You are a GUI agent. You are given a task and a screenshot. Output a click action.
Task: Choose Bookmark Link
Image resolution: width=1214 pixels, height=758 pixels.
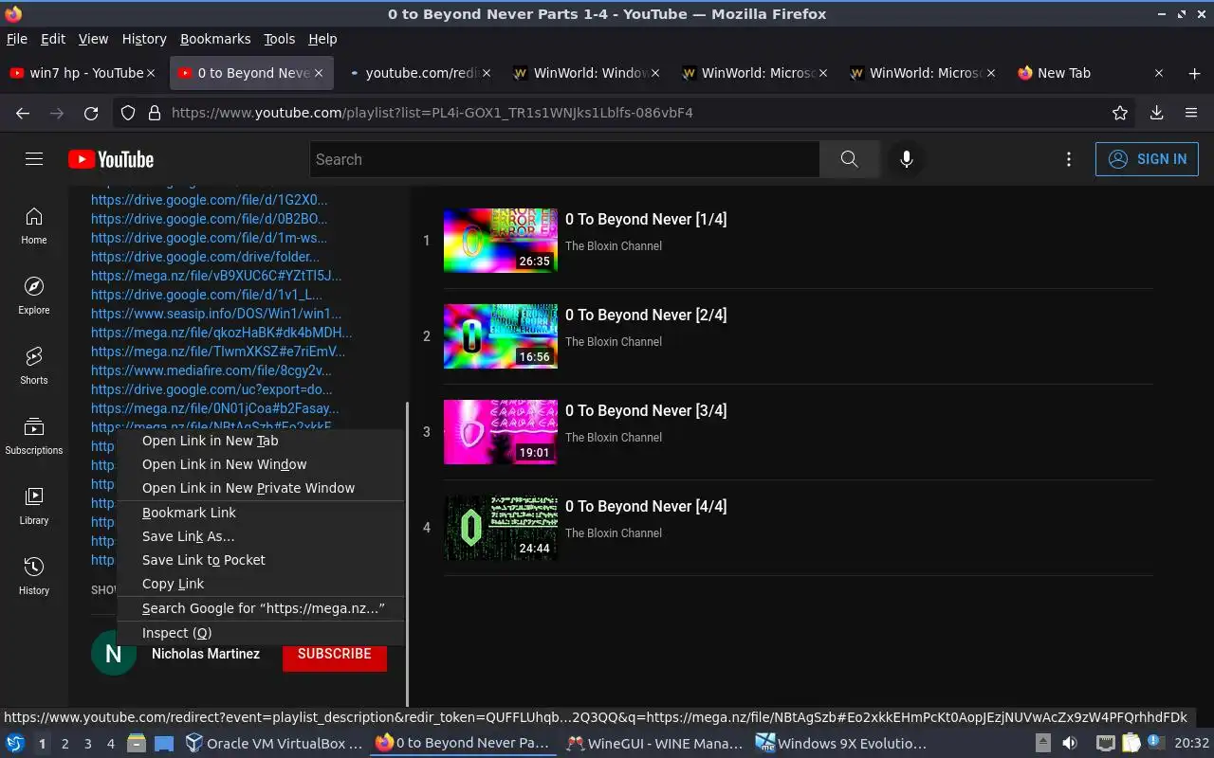[x=260, y=513]
